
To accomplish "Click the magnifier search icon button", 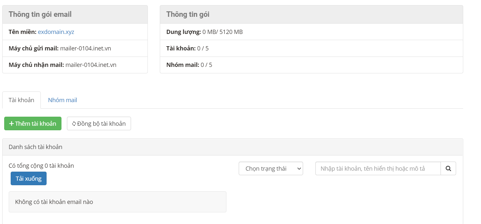I will coord(448,168).
